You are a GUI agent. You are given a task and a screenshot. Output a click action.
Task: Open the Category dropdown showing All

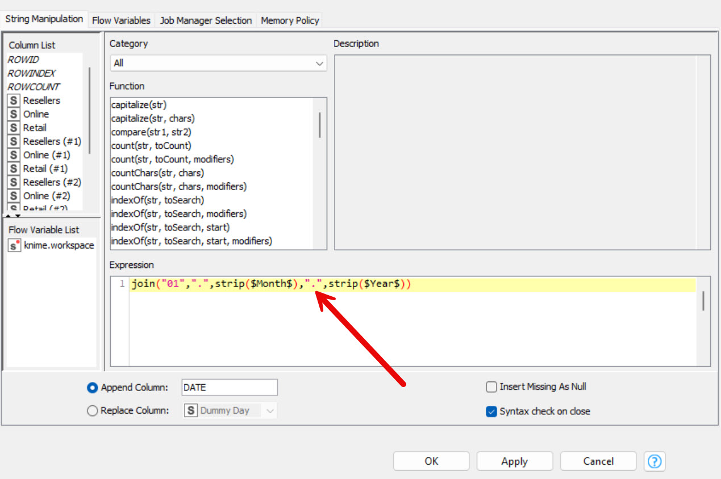point(321,63)
